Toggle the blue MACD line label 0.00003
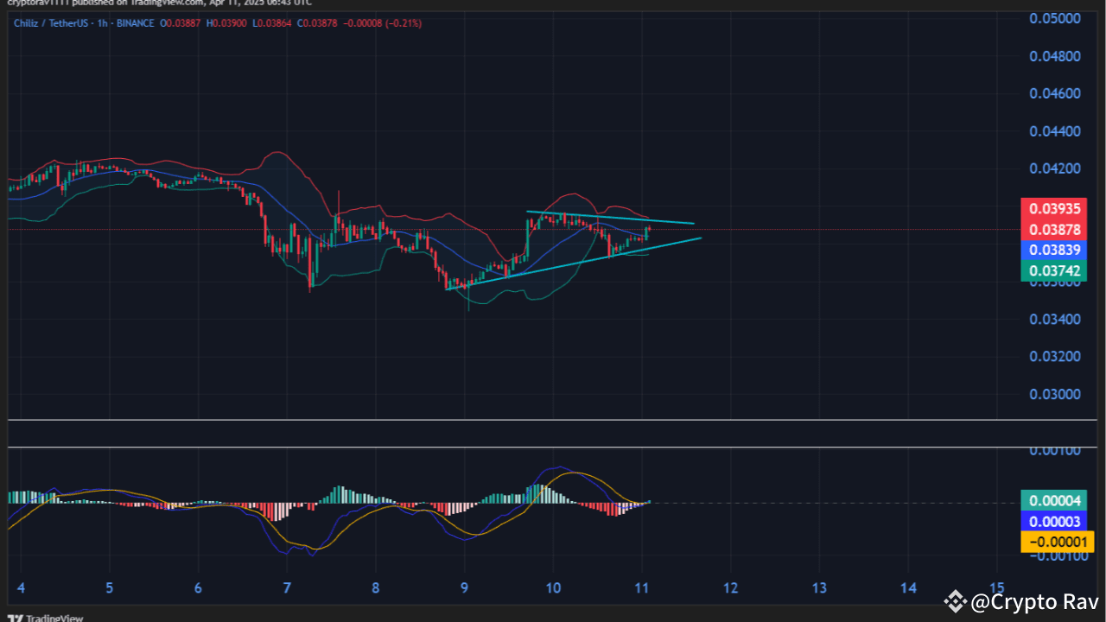Screen dimensions: 1106x622 1054,521
